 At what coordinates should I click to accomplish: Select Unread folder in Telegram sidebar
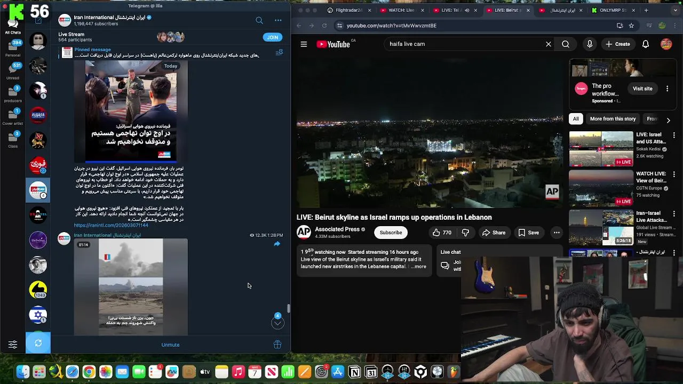coord(13,71)
